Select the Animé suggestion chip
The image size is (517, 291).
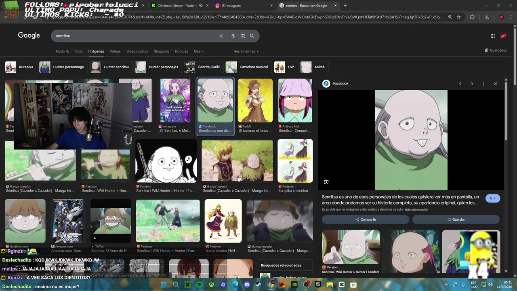314,67
